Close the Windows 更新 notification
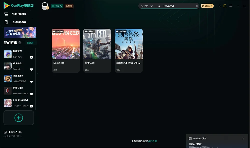Screen dimensions: 250x148 tap(243, 138)
